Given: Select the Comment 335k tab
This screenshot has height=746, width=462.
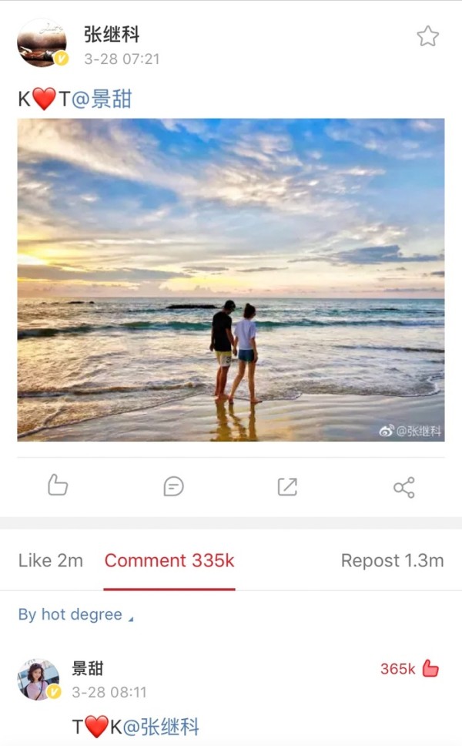Looking at the screenshot, I should 169,560.
